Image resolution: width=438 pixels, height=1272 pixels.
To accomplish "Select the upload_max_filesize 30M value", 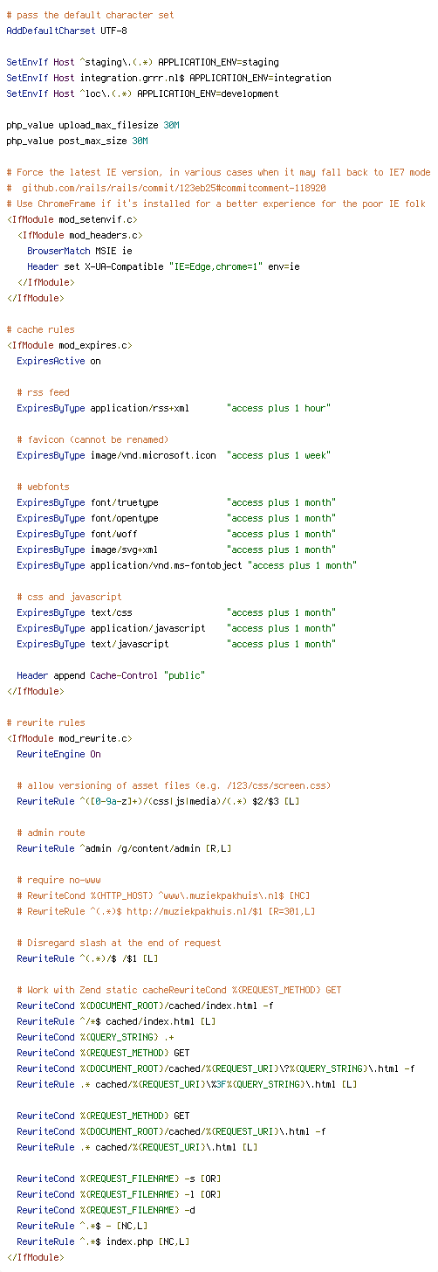I will coord(171,125).
